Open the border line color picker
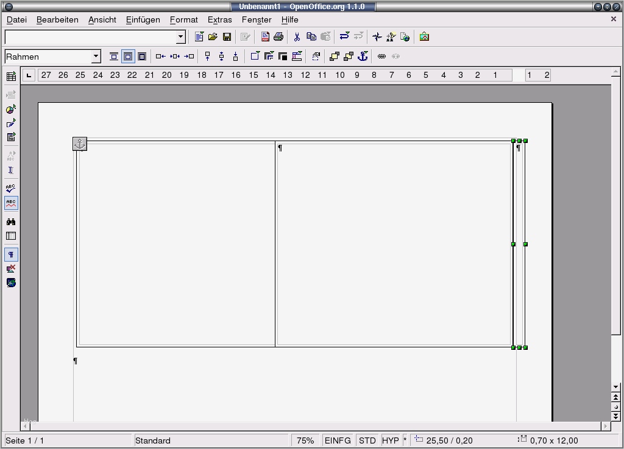Viewport: 624px width, 449px height. click(283, 57)
